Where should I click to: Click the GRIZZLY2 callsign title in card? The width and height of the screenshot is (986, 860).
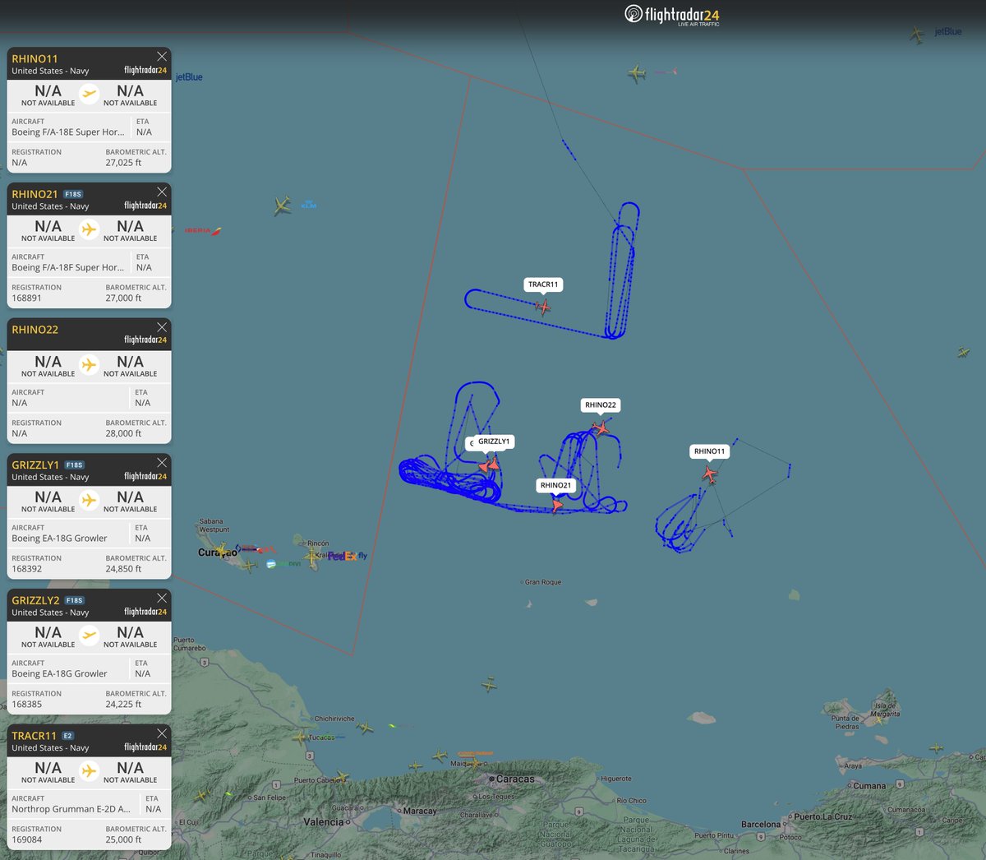pos(35,601)
